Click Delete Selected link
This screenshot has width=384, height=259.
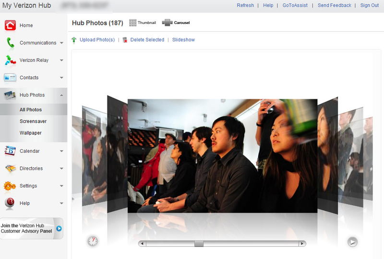click(x=147, y=40)
